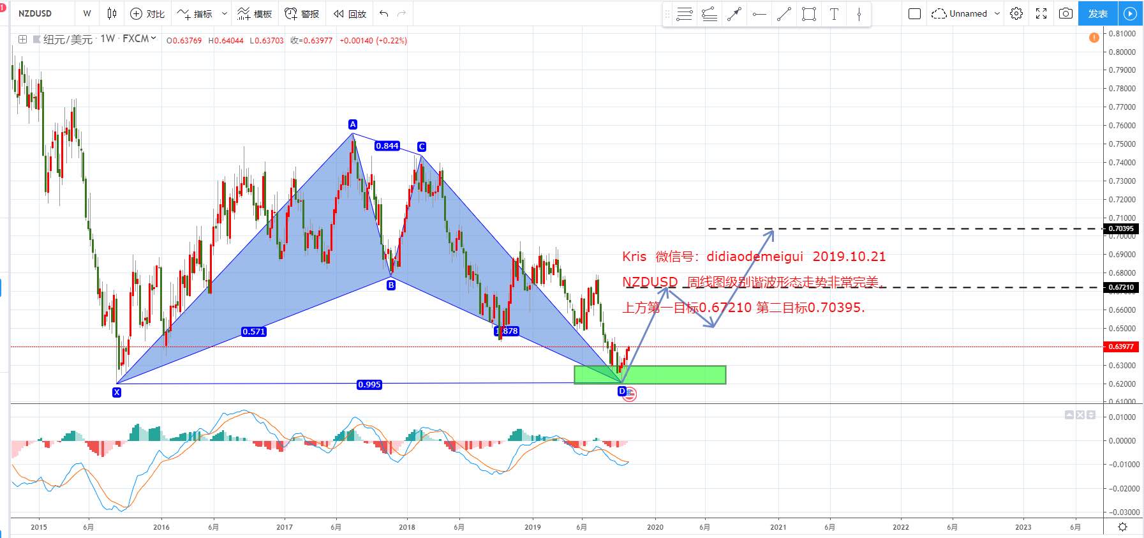The height and width of the screenshot is (538, 1144).
Task: Enter fullscreen mode
Action: pos(1041,13)
